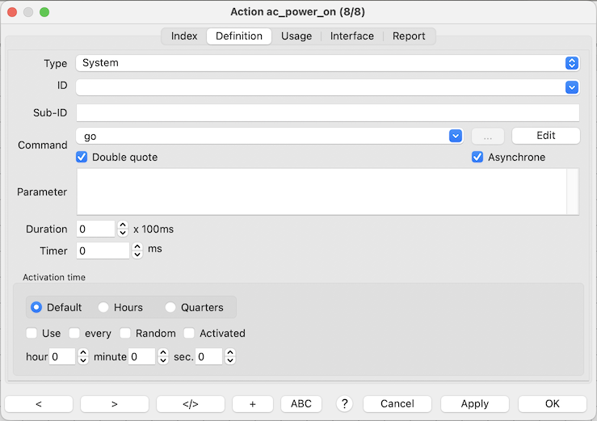Select the Hours radio button
Image resolution: width=597 pixels, height=421 pixels.
coord(103,307)
